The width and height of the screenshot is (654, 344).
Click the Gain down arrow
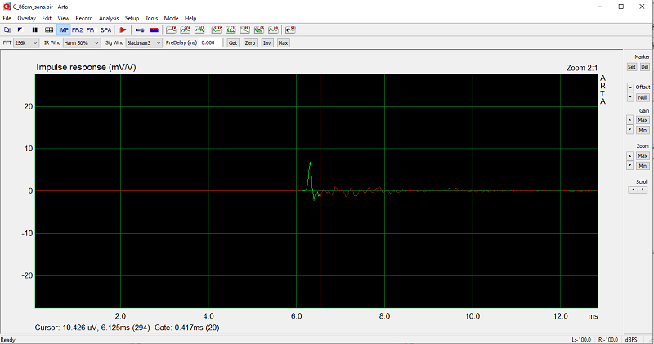click(x=629, y=130)
